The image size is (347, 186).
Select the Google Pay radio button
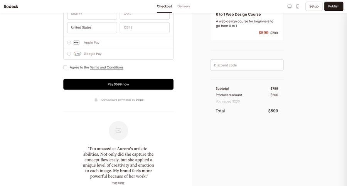[69, 54]
